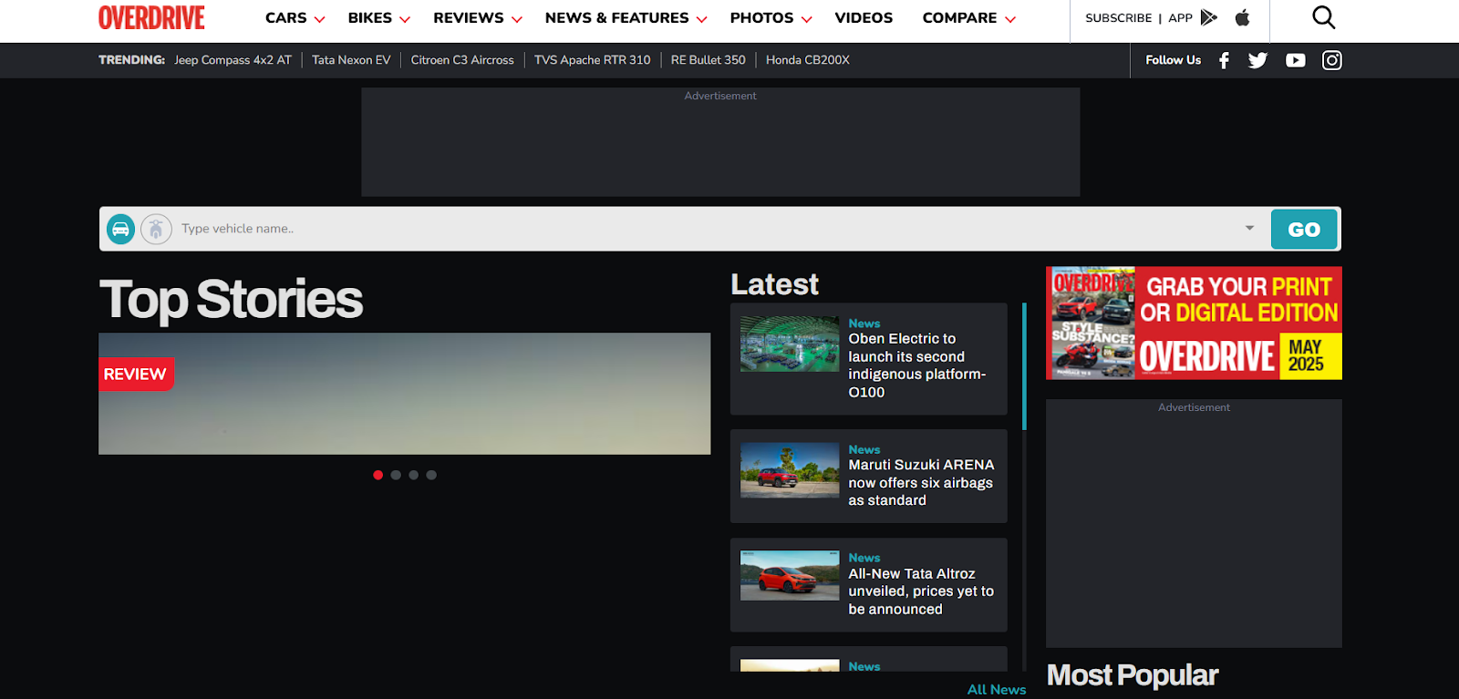Select second carousel dot

click(396, 475)
